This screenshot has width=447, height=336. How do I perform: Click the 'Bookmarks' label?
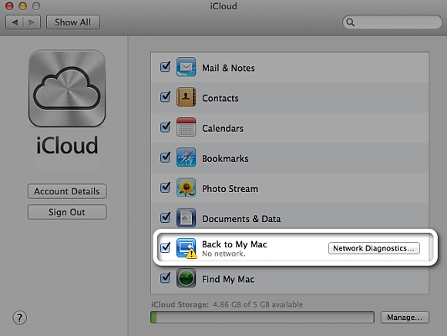(225, 159)
